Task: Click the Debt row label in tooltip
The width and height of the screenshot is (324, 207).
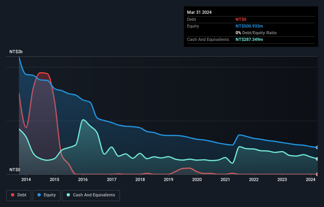Action: coord(191,19)
